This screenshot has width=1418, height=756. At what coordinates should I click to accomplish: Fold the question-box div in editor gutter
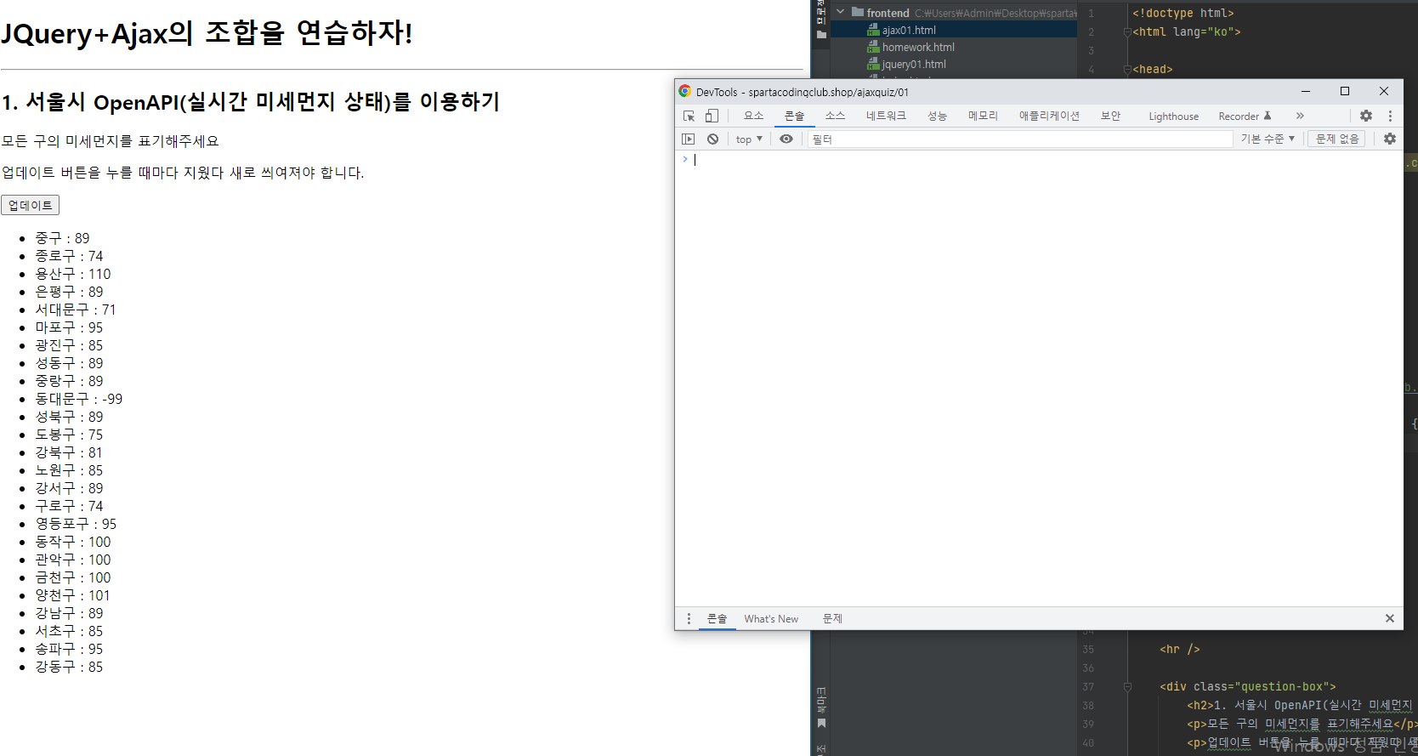click(1127, 686)
